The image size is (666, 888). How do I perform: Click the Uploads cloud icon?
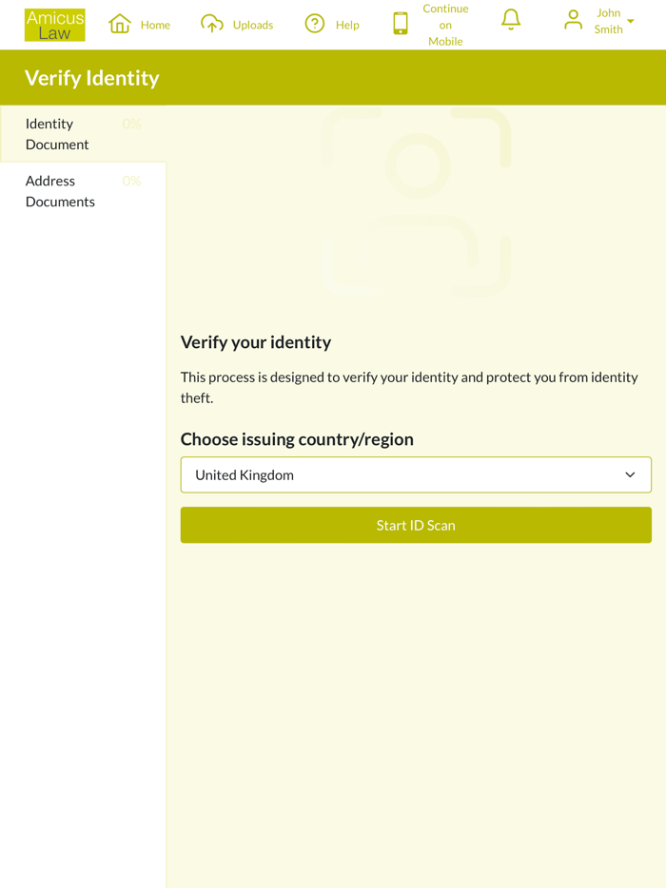[x=212, y=24]
